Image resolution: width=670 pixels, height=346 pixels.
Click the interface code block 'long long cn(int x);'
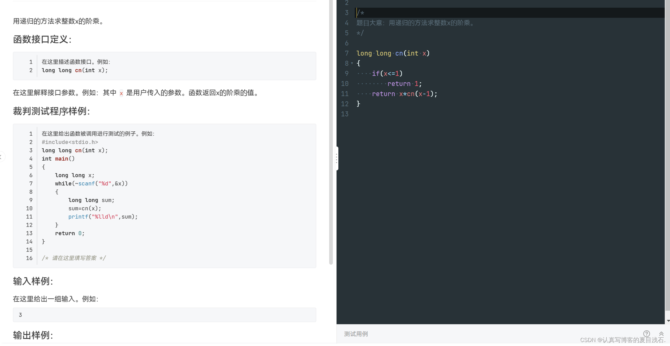pyautogui.click(x=75, y=70)
